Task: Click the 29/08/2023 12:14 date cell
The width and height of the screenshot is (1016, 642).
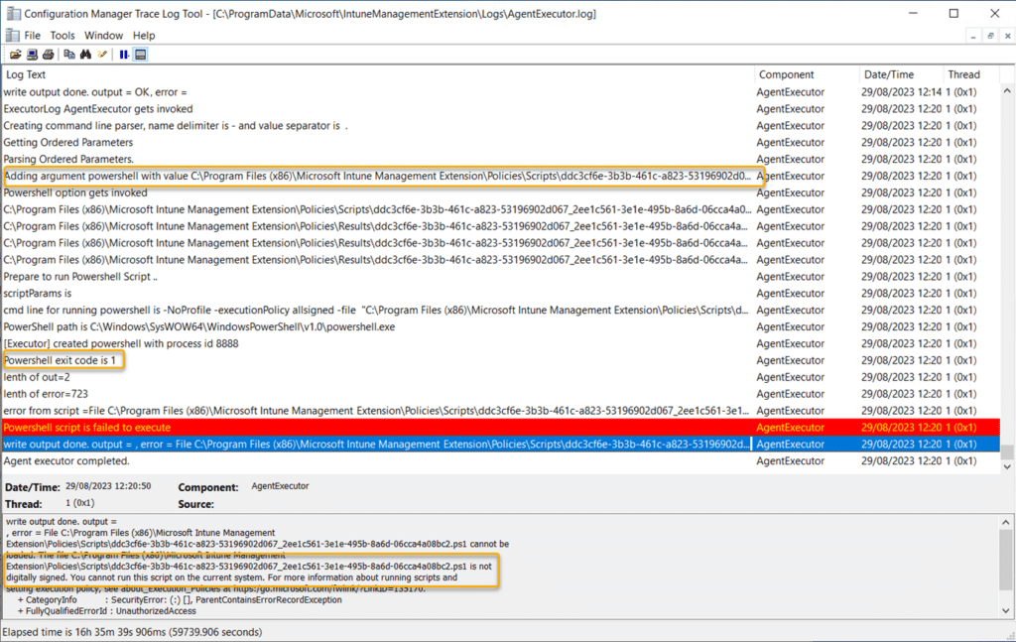Action: point(901,92)
